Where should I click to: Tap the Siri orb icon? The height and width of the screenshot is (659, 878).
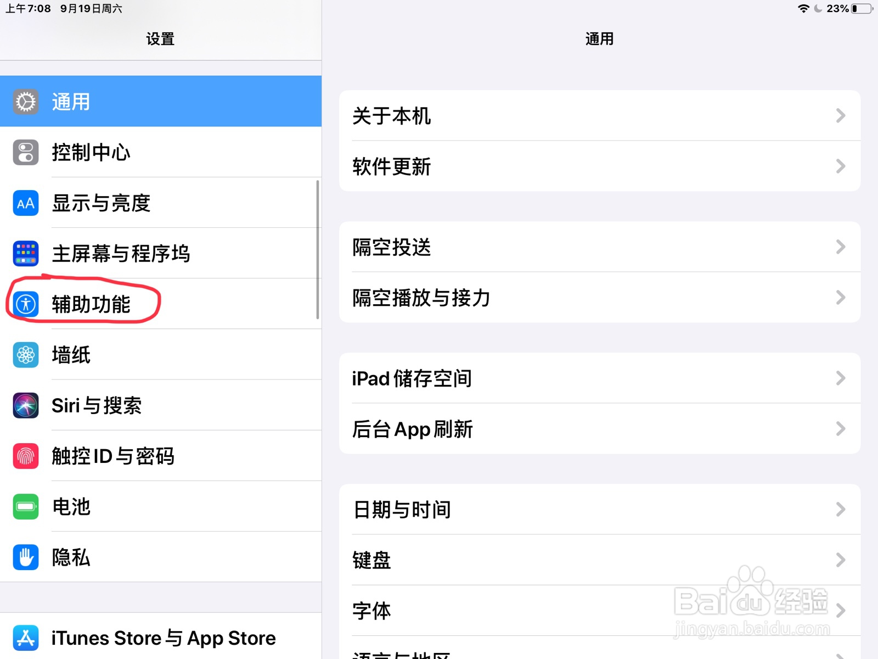tap(26, 405)
